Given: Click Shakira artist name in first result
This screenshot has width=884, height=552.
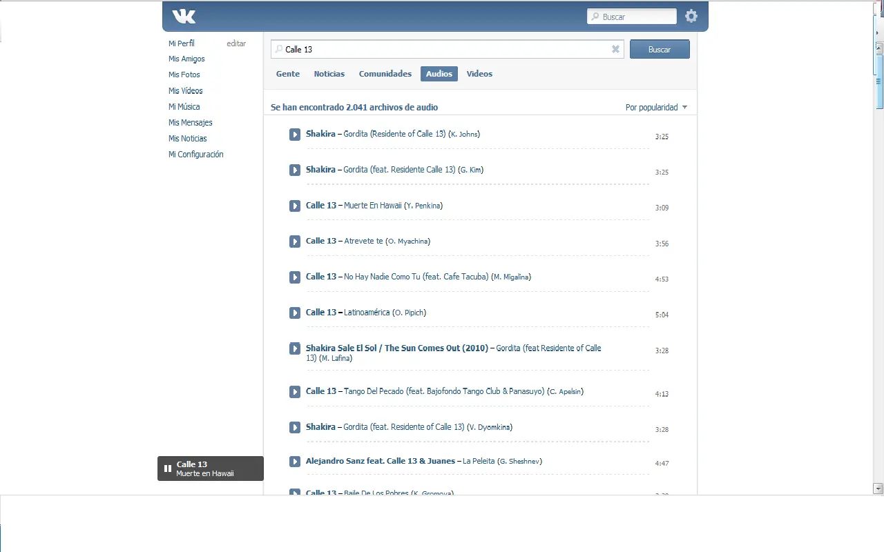Looking at the screenshot, I should (320, 134).
